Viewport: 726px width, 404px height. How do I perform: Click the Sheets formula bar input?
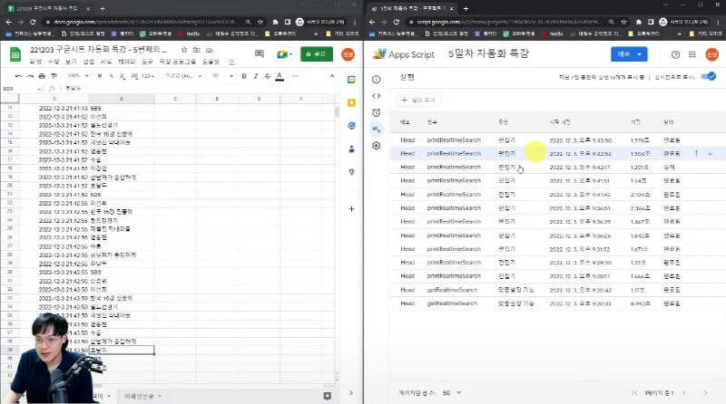coord(199,88)
